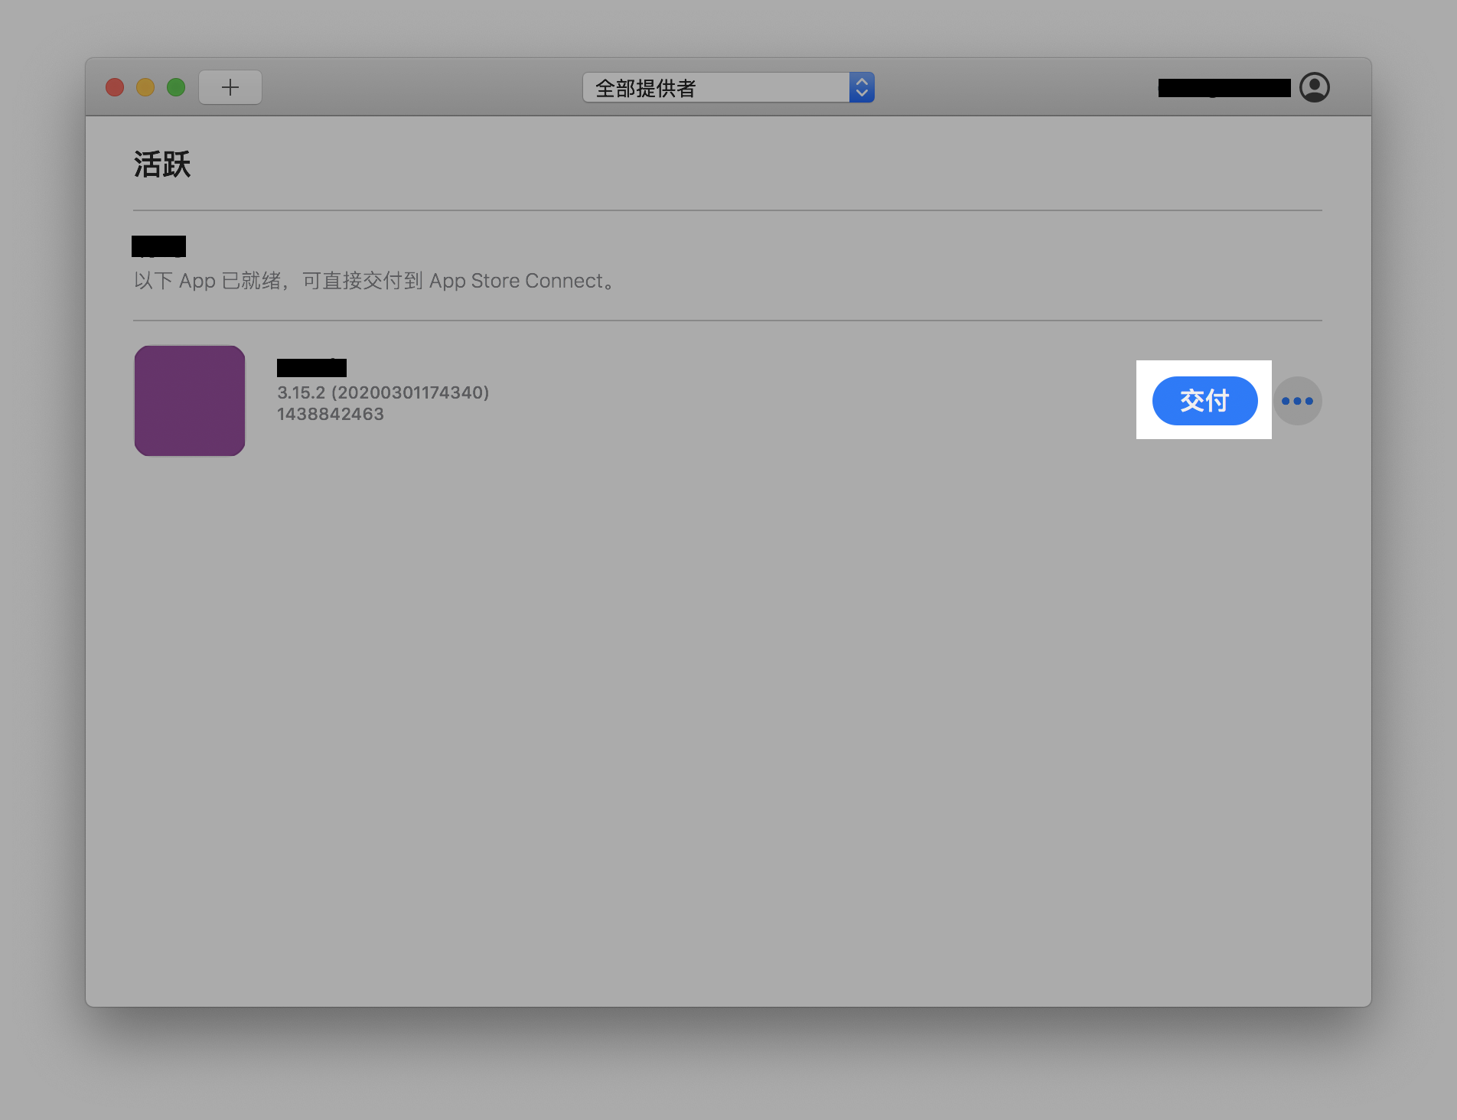The width and height of the screenshot is (1457, 1120).
Task: Open the 全部提供者 provider dropdown
Action: coord(728,87)
